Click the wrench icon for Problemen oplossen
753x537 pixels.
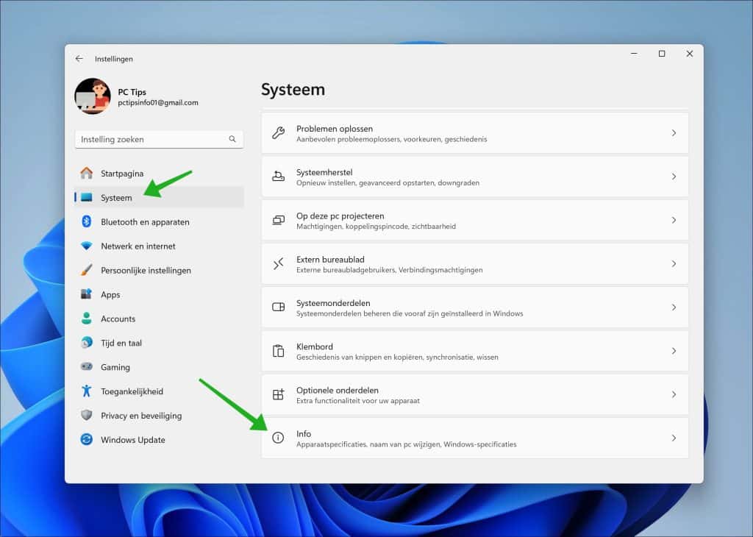(x=279, y=133)
